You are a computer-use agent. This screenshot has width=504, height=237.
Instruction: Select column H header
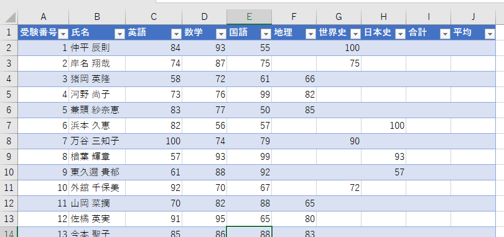[x=383, y=17]
